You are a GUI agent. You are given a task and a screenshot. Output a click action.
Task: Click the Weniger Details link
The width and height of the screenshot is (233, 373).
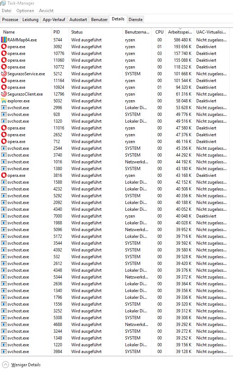point(26,365)
